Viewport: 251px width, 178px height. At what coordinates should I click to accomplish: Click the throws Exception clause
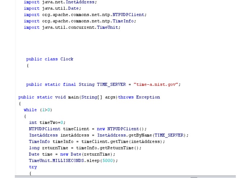[139, 97]
